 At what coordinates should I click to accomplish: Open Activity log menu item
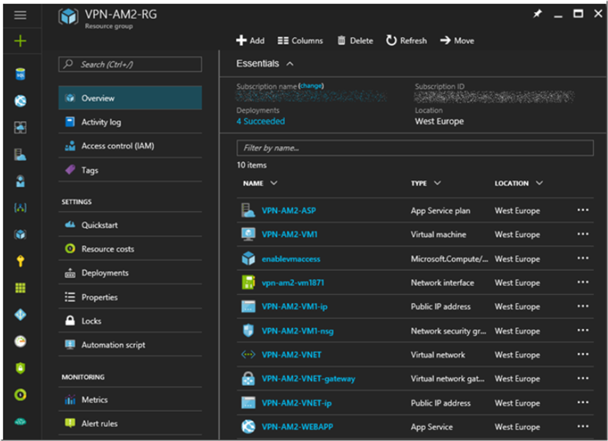130,122
